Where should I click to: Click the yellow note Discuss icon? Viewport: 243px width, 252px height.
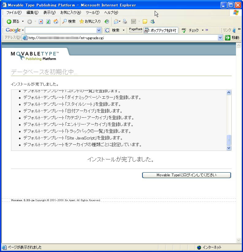(x=145, y=21)
